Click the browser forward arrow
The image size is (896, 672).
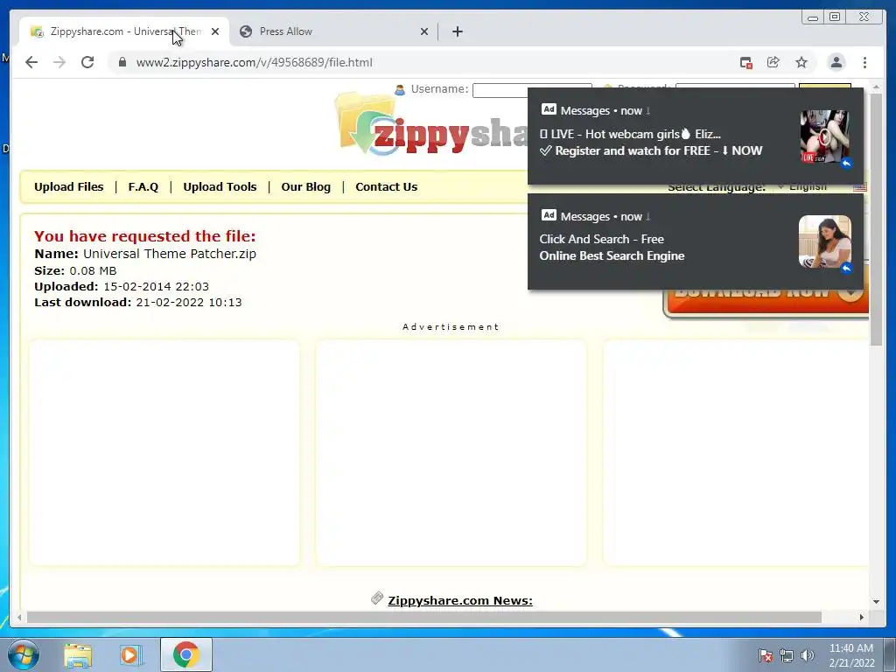coord(59,62)
